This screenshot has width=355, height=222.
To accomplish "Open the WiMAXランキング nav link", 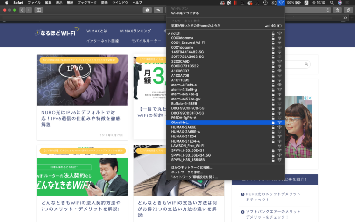I will pyautogui.click(x=135, y=31).
